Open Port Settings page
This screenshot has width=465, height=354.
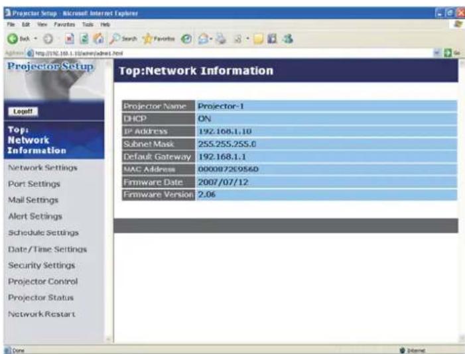pyautogui.click(x=34, y=184)
